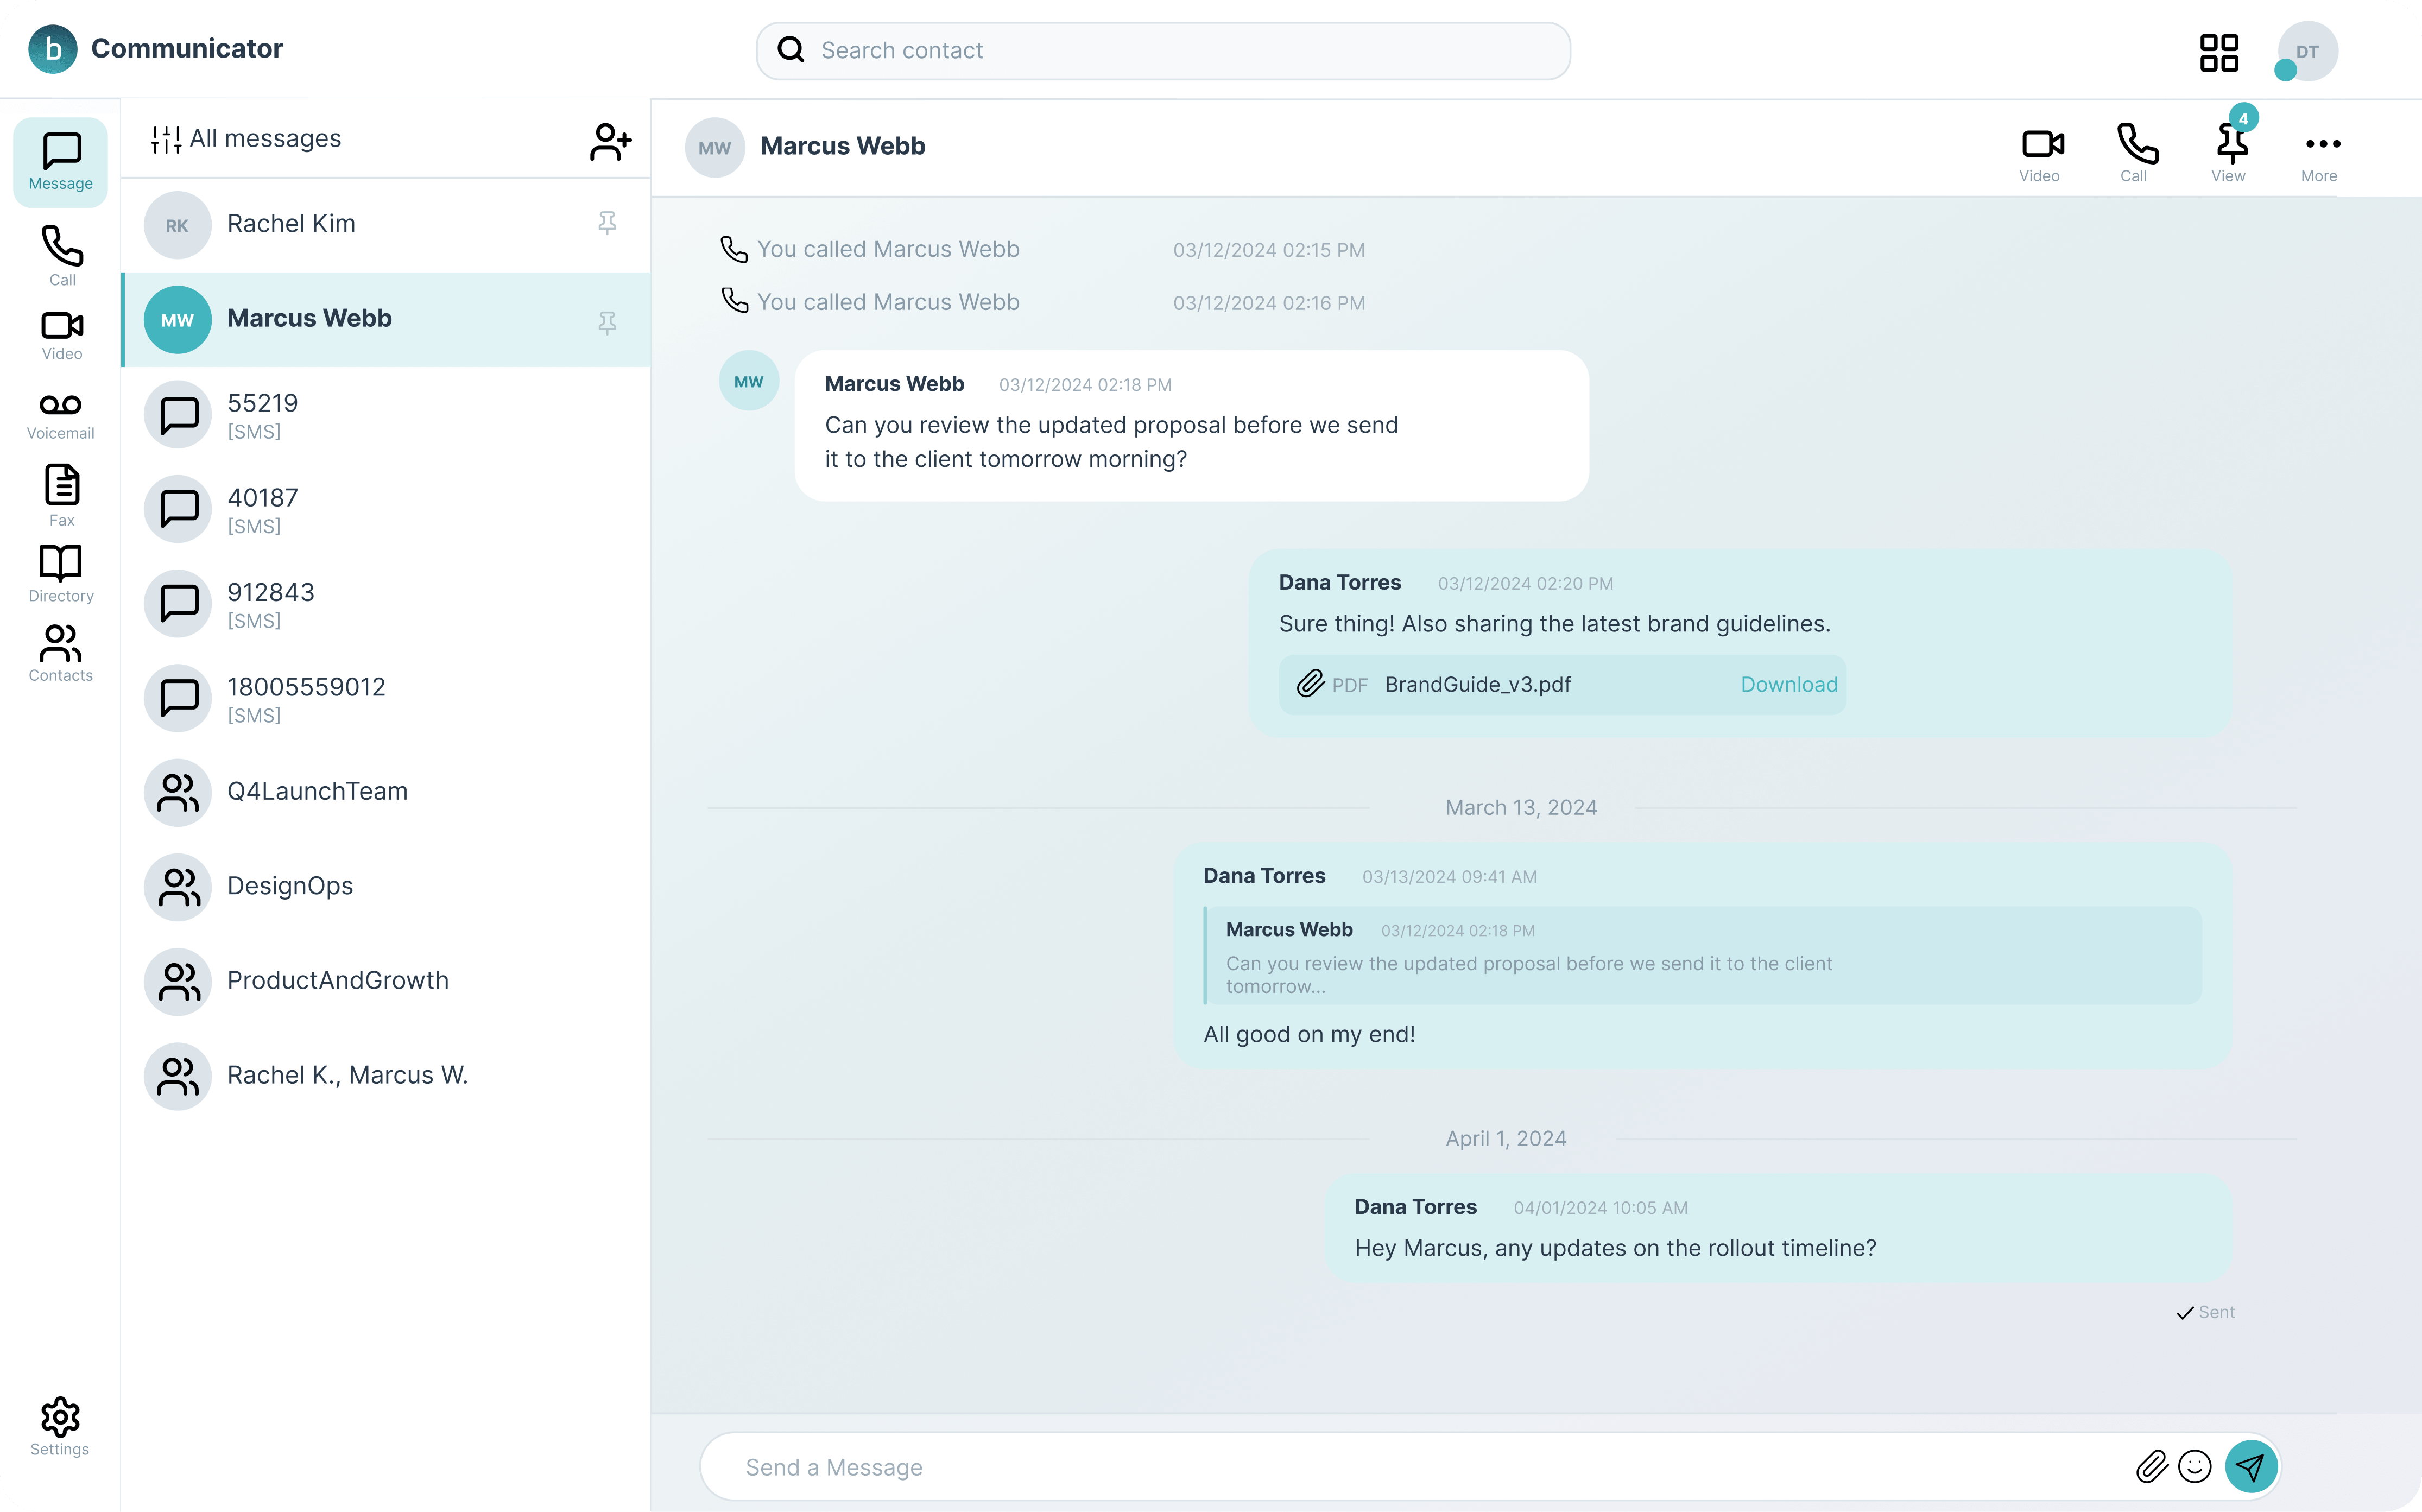
Task: Click Marcus Webb name in chat header
Action: [x=843, y=147]
